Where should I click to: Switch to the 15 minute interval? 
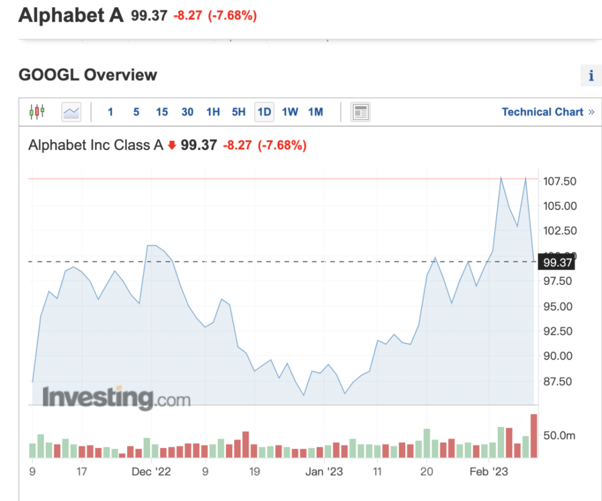[x=162, y=112]
